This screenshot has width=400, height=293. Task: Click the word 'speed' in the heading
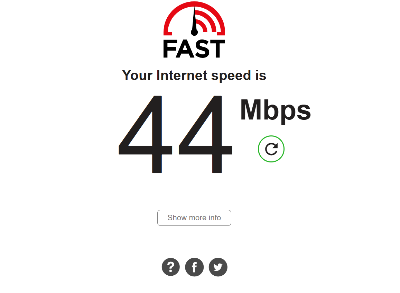(x=231, y=76)
